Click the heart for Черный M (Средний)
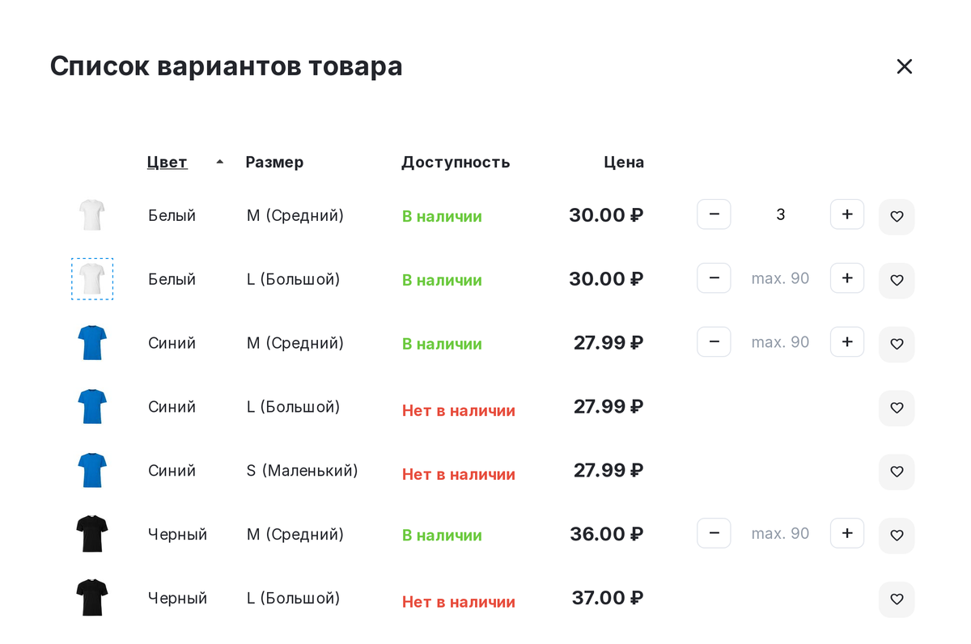The height and width of the screenshot is (644, 971). (x=897, y=536)
